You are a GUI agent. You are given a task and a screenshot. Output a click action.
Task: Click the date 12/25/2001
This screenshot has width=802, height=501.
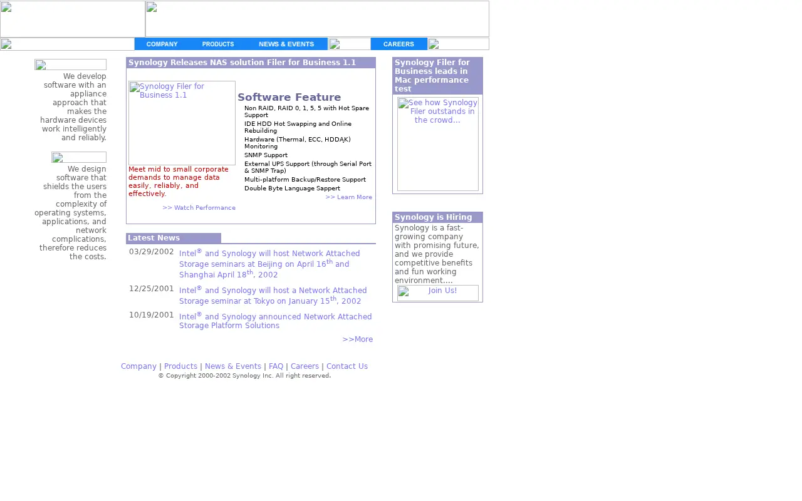152,289
